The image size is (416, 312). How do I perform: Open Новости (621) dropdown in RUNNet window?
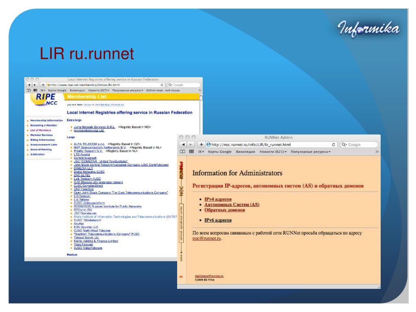[273, 152]
